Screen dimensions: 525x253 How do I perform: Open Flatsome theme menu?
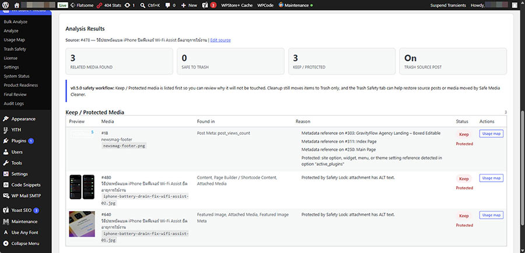coord(82,5)
